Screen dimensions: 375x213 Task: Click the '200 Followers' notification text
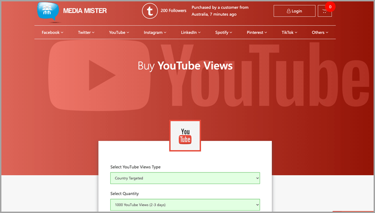tap(174, 11)
